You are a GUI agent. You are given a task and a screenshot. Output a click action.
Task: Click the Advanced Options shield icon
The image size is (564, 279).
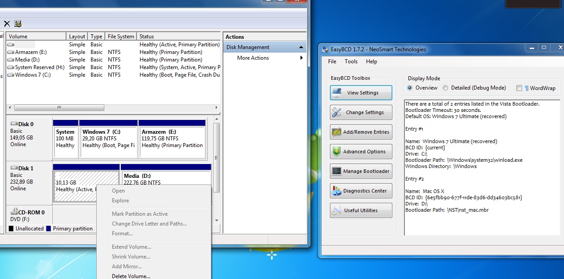(x=337, y=152)
